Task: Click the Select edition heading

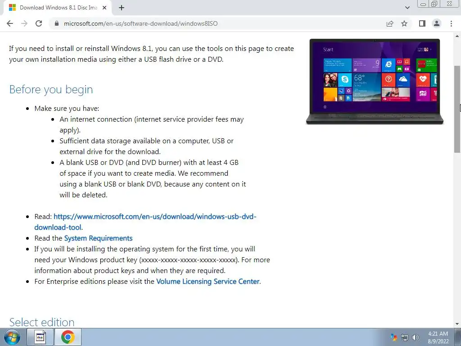Action: (x=42, y=322)
